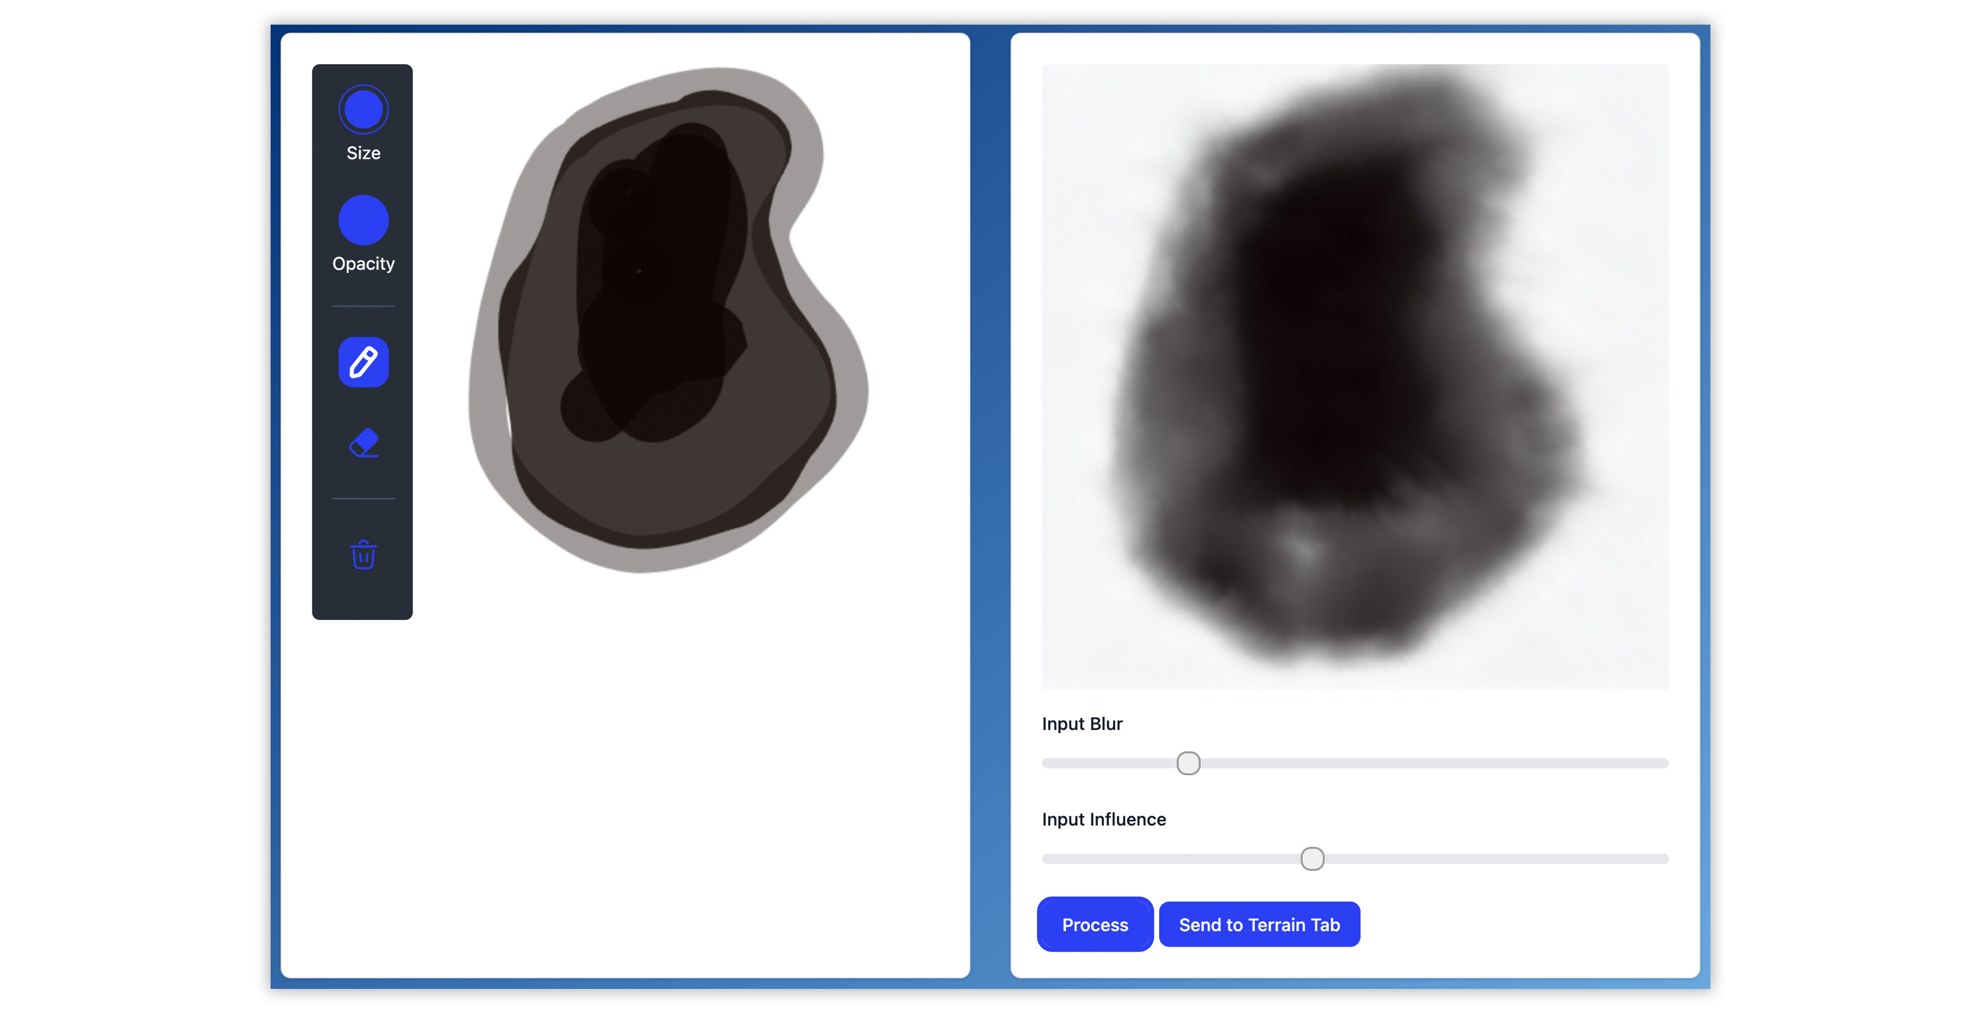
Task: Click the Process button
Action: [1095, 925]
